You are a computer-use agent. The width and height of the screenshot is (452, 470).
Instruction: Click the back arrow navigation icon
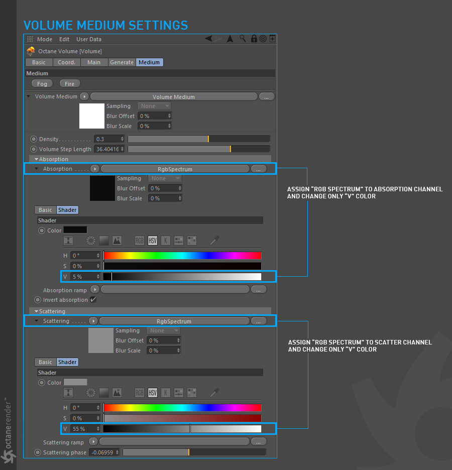point(208,38)
